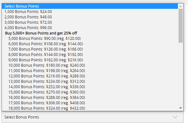Choose 5,000 Bonus Points for $90.00

coord(44,38)
